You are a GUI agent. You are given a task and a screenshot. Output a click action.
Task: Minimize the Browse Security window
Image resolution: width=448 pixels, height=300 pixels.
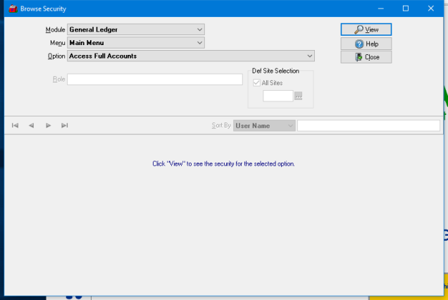tap(380, 8)
